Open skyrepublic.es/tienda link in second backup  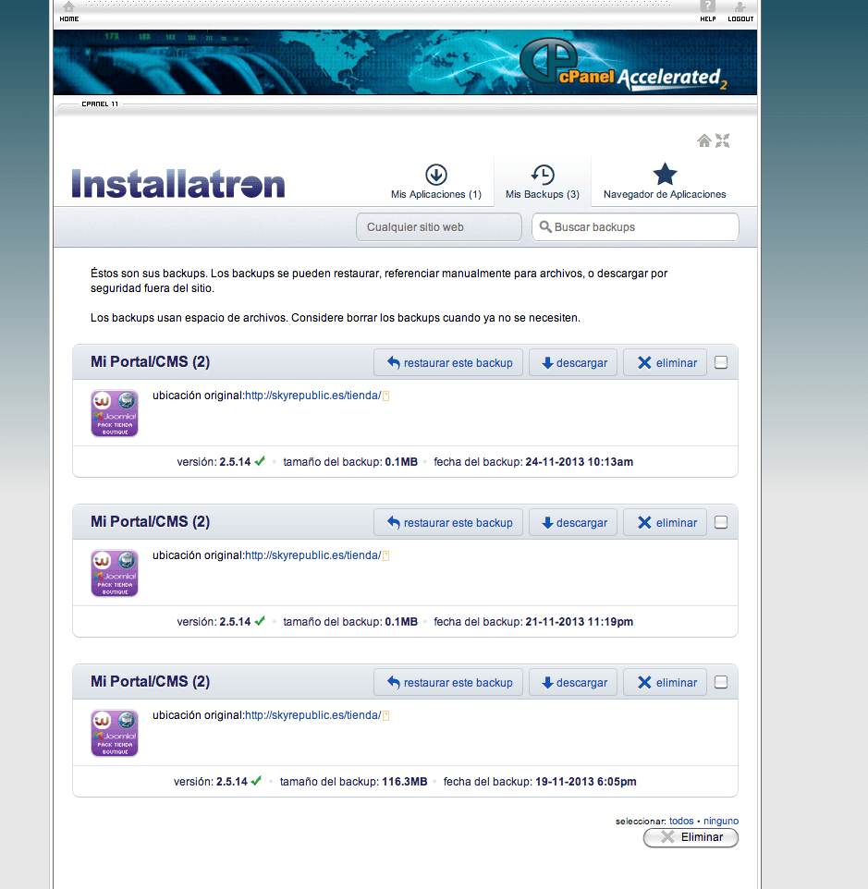[313, 555]
